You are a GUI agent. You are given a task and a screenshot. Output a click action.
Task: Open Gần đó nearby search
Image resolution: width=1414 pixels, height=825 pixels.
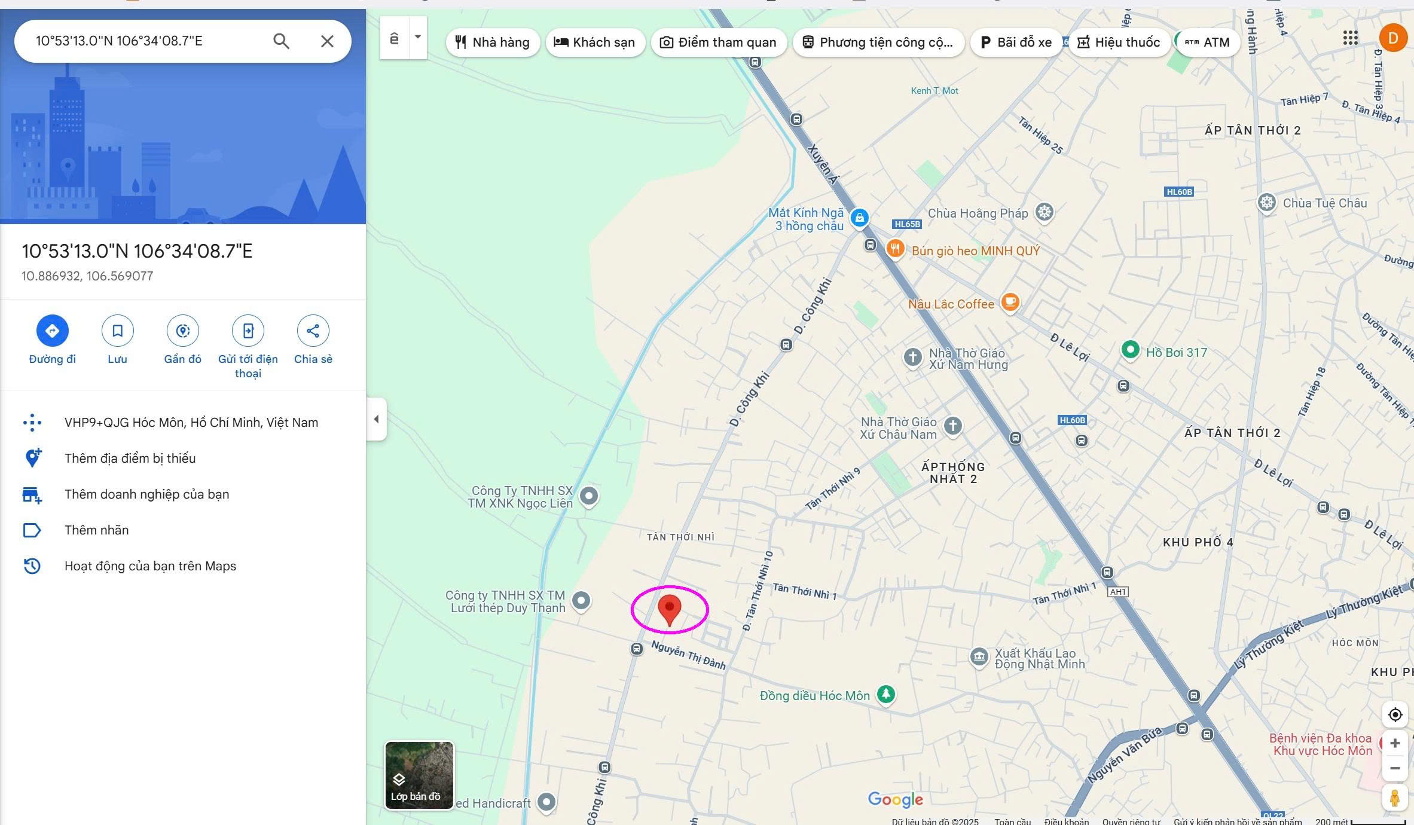click(182, 331)
